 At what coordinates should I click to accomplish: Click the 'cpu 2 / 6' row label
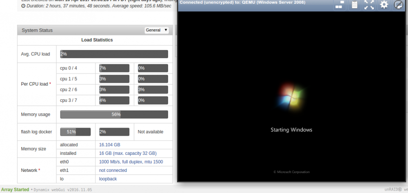click(69, 90)
